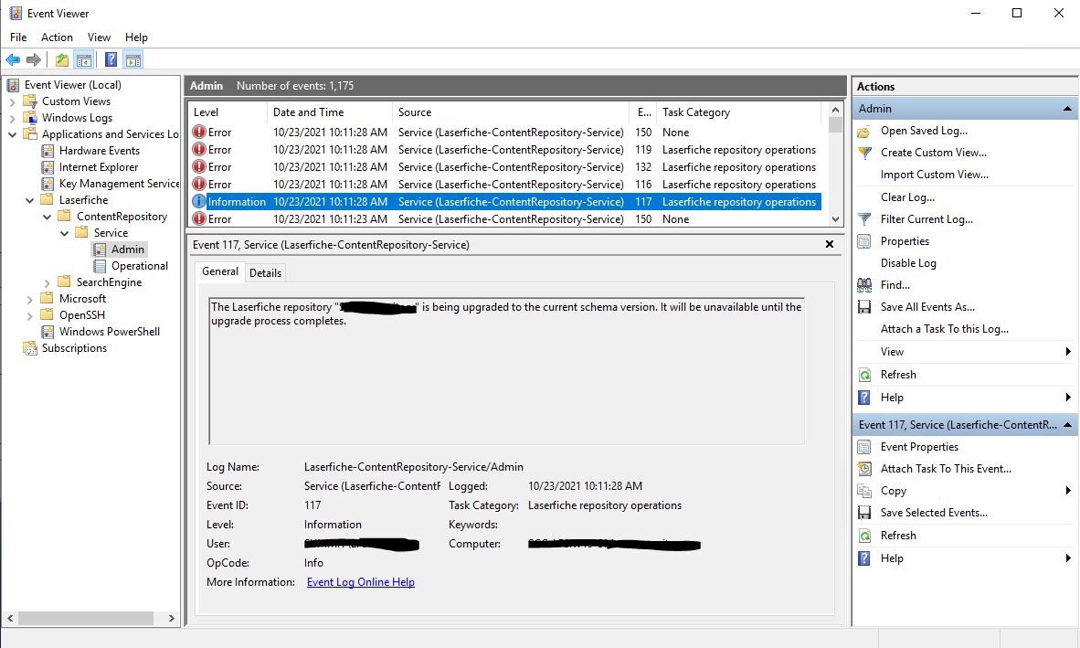Open the Event Log Online Help link

coord(360,582)
